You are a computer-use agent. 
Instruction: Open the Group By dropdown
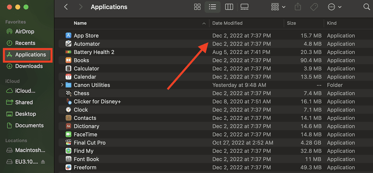click(278, 7)
